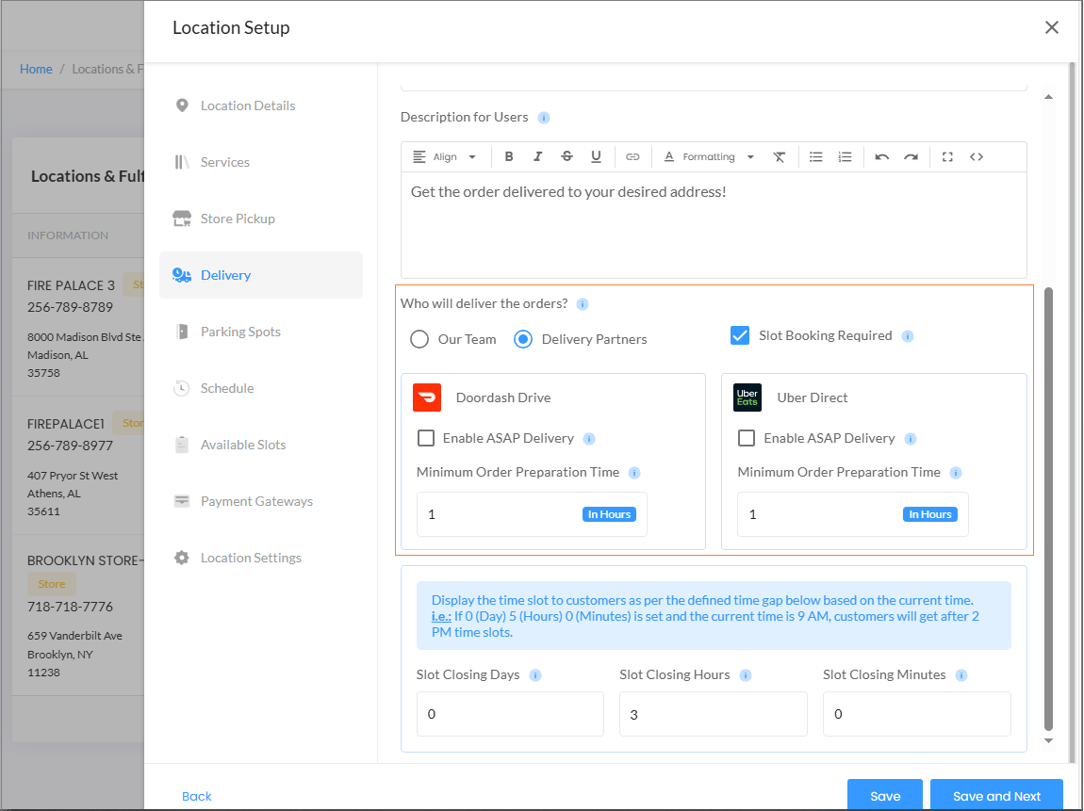Screen dimensions: 1084x811
Task: Click info icon for Uber Direct Enable ASAP Delivery
Action: click(x=911, y=439)
